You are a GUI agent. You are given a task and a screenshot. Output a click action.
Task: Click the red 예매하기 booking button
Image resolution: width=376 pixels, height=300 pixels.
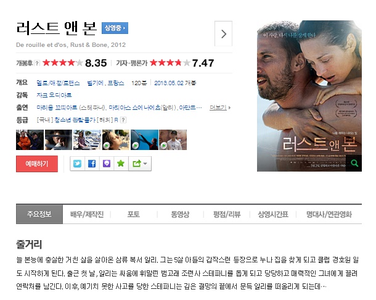pyautogui.click(x=37, y=164)
